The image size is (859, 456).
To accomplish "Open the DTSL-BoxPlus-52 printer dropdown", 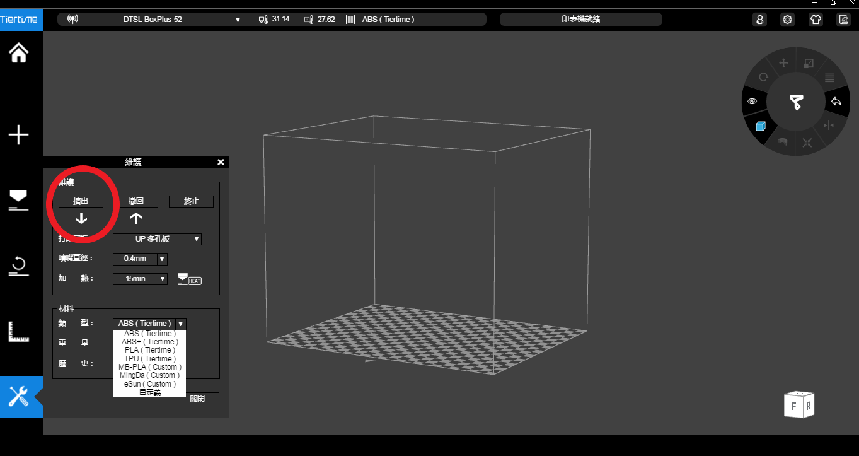I will click(238, 20).
